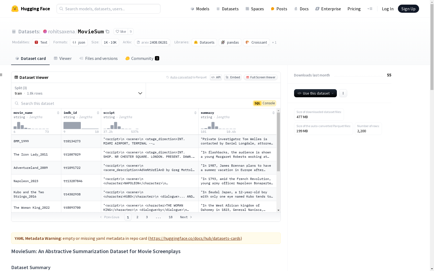Go to page 18 of the dataset
The image size is (434, 271).
pos(171,217)
